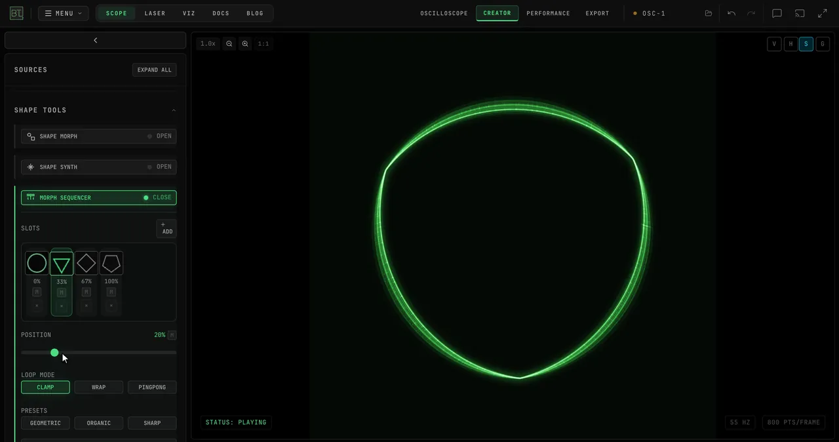The image size is (839, 442).
Task: Open the Blog tab
Action: pos(255,13)
